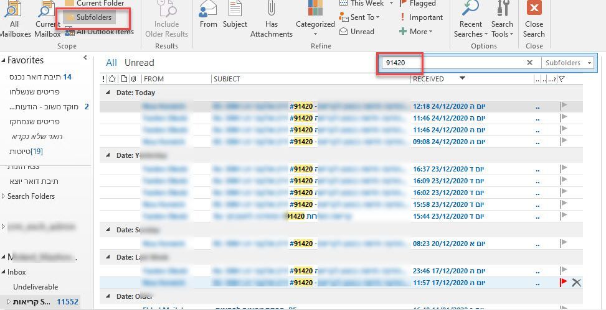The width and height of the screenshot is (606, 310).
Task: Open the More refine options
Action: coord(416,32)
